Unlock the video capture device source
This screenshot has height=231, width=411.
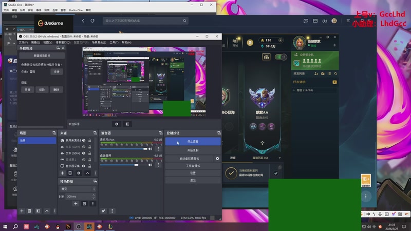[x=89, y=140]
